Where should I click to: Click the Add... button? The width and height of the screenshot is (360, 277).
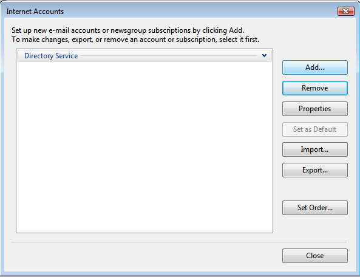point(314,67)
